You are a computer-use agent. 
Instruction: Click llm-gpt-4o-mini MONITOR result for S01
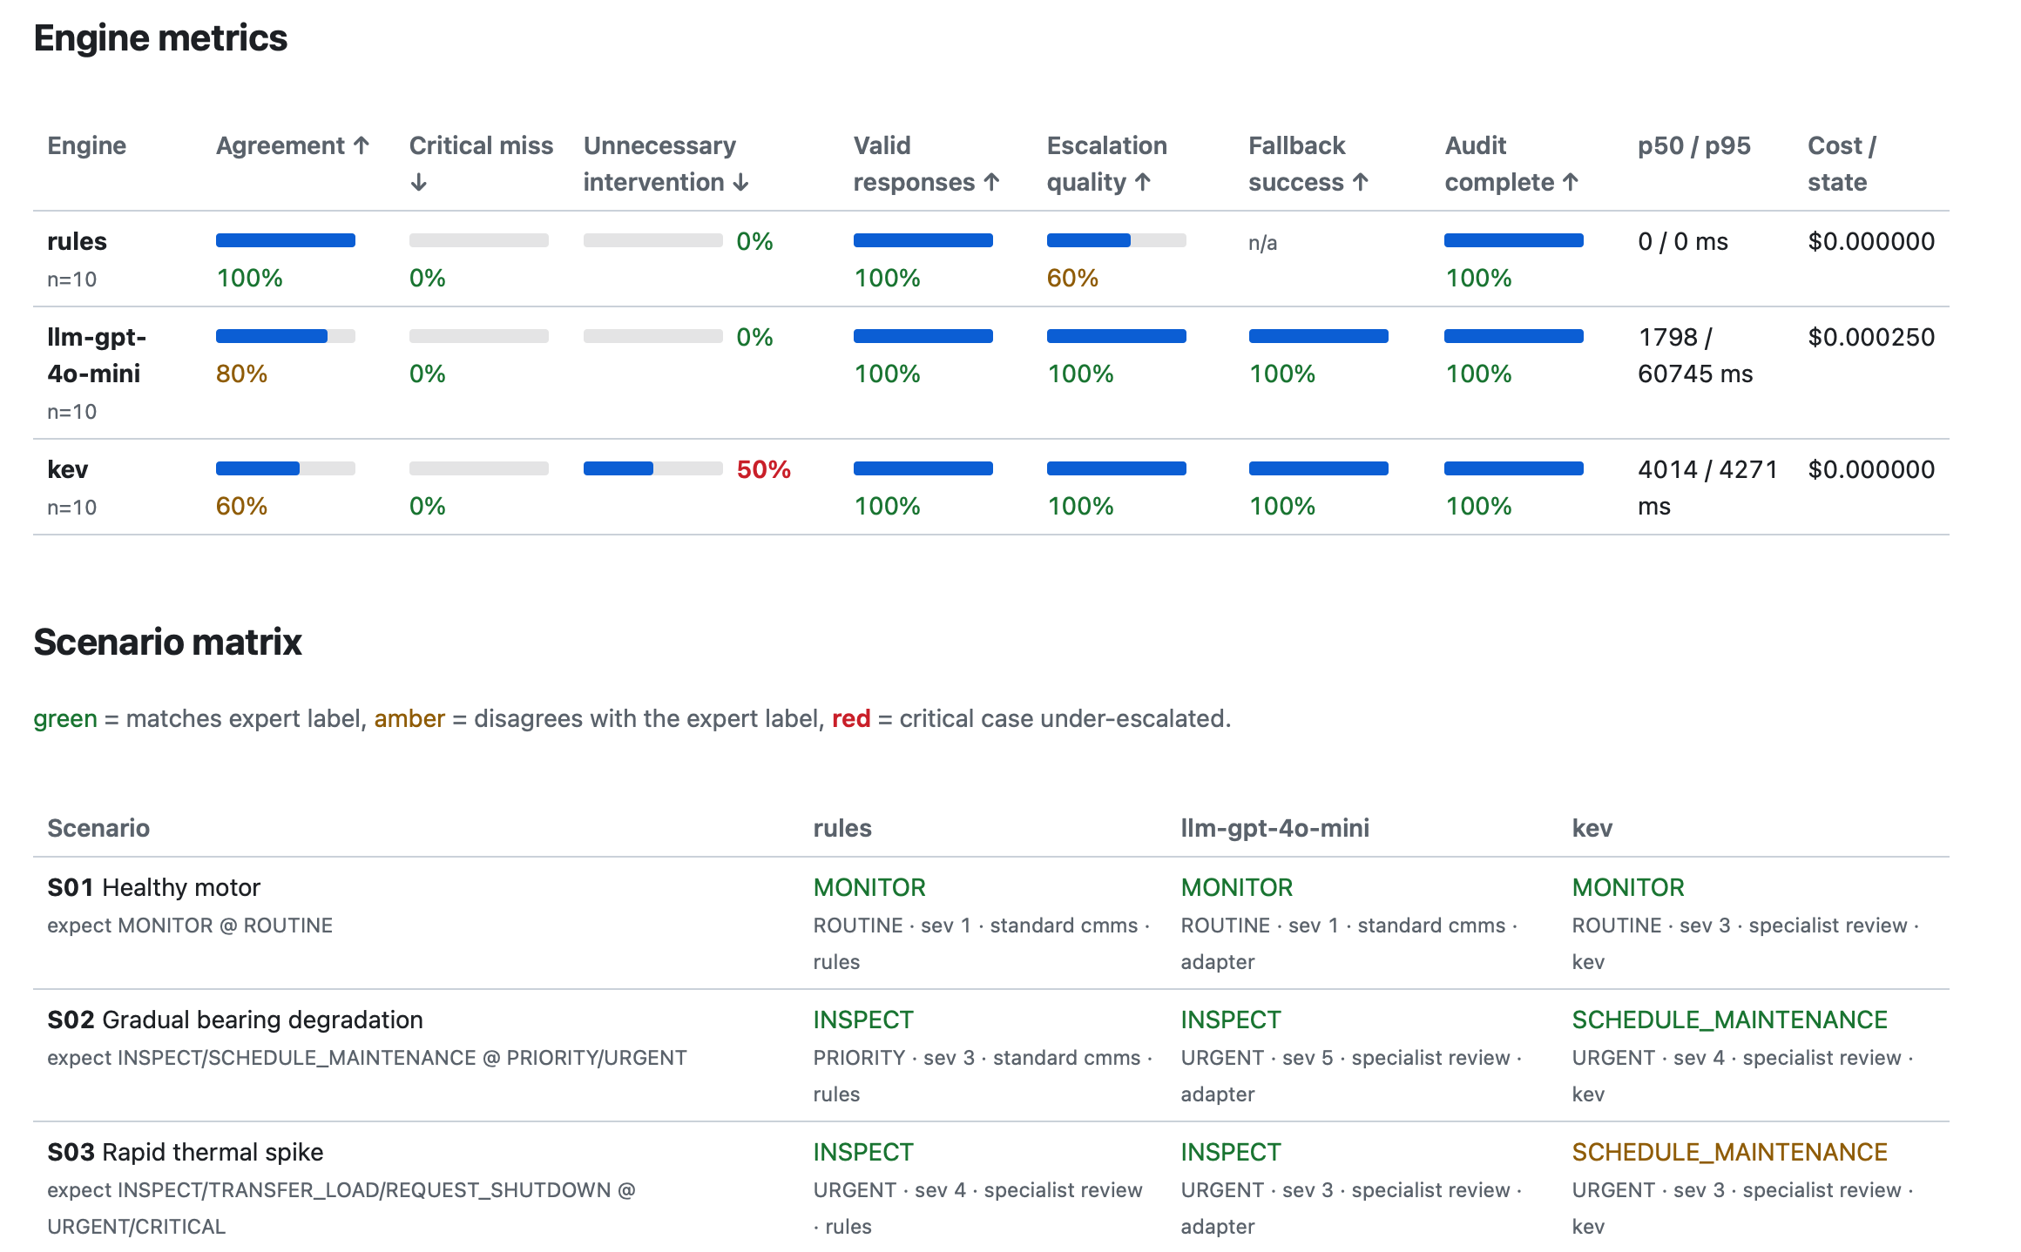tap(1237, 887)
